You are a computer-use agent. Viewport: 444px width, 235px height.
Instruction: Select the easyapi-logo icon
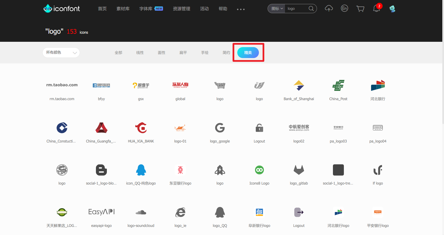(102, 212)
